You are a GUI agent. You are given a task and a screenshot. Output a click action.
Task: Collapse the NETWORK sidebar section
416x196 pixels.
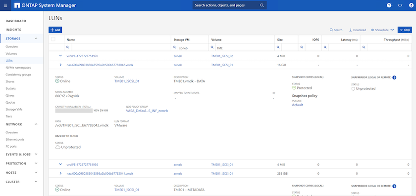pyautogui.click(x=36, y=124)
